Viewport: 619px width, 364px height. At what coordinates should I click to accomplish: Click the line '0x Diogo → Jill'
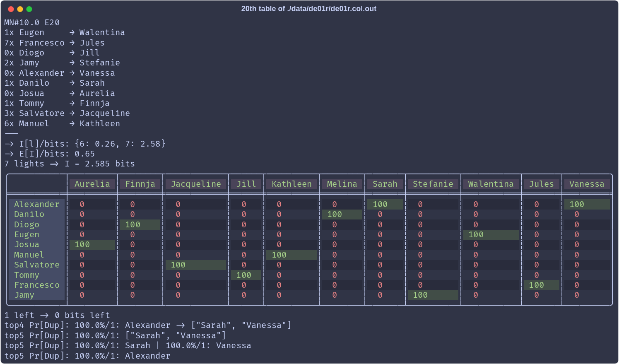click(x=52, y=53)
